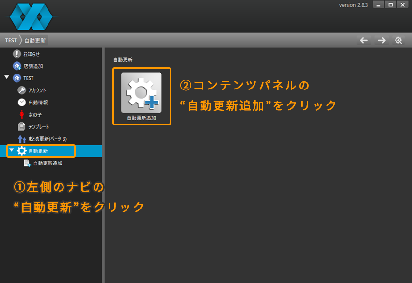Open テンプレート in the navigation tree
The height and width of the screenshot is (283, 412).
coord(39,127)
